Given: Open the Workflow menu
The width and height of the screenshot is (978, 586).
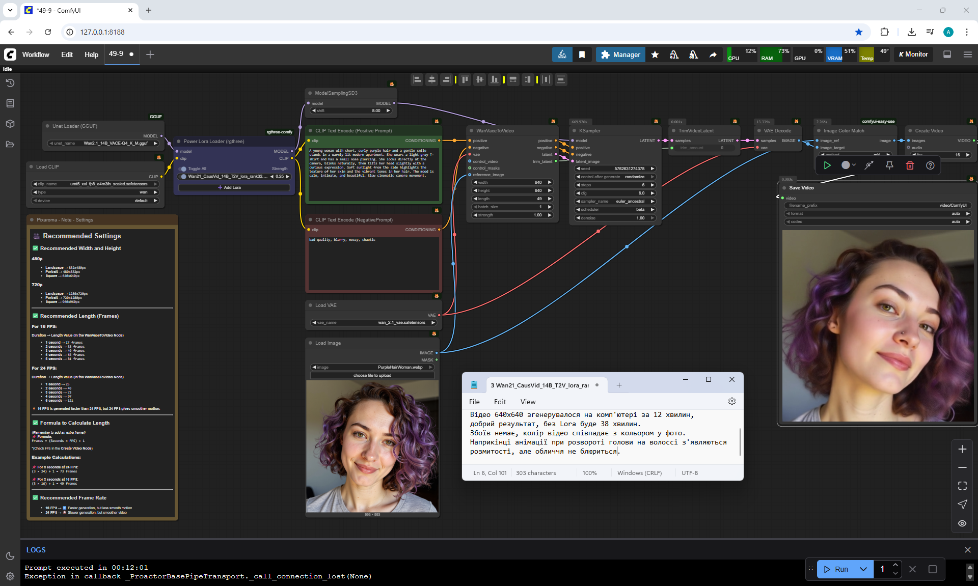Looking at the screenshot, I should click(36, 54).
